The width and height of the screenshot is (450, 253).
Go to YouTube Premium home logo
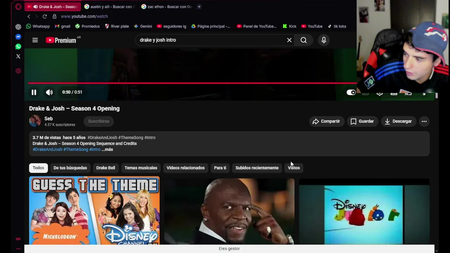[x=61, y=40]
